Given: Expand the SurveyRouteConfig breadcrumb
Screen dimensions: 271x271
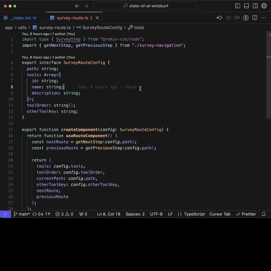Looking at the screenshot, I should click(x=102, y=28).
